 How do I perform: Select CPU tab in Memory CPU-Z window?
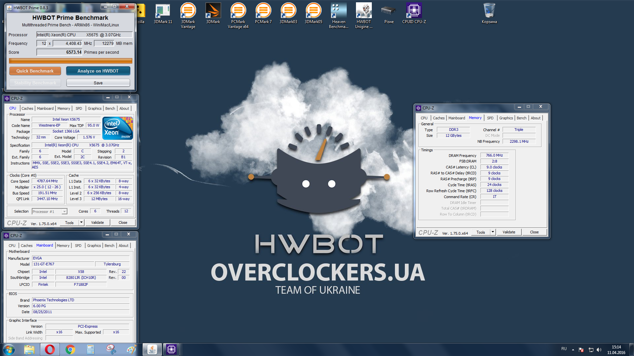click(x=424, y=118)
